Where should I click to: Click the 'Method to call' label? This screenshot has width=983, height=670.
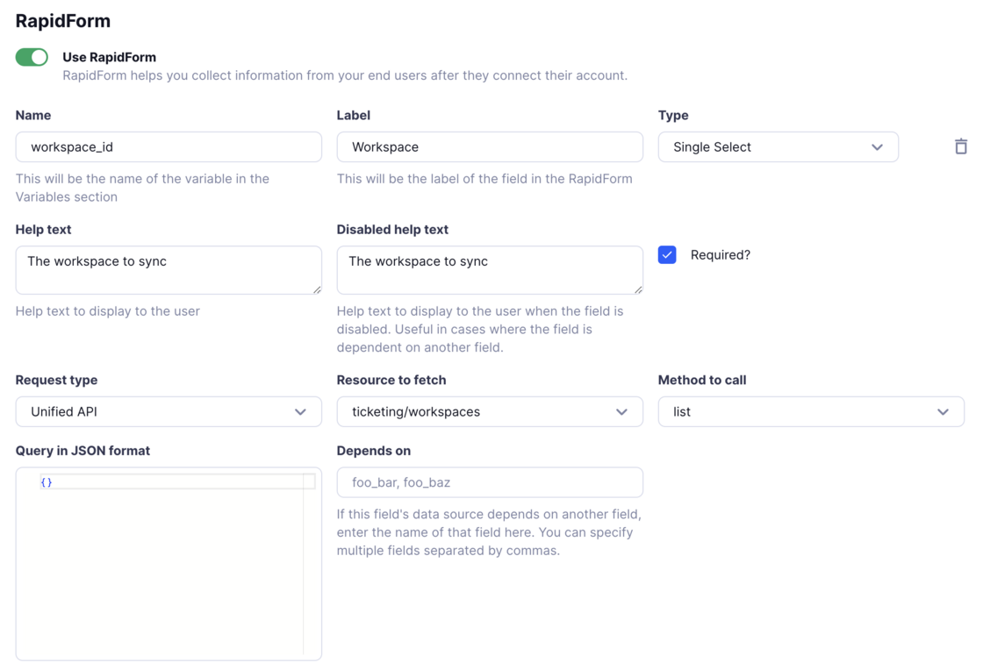click(702, 380)
